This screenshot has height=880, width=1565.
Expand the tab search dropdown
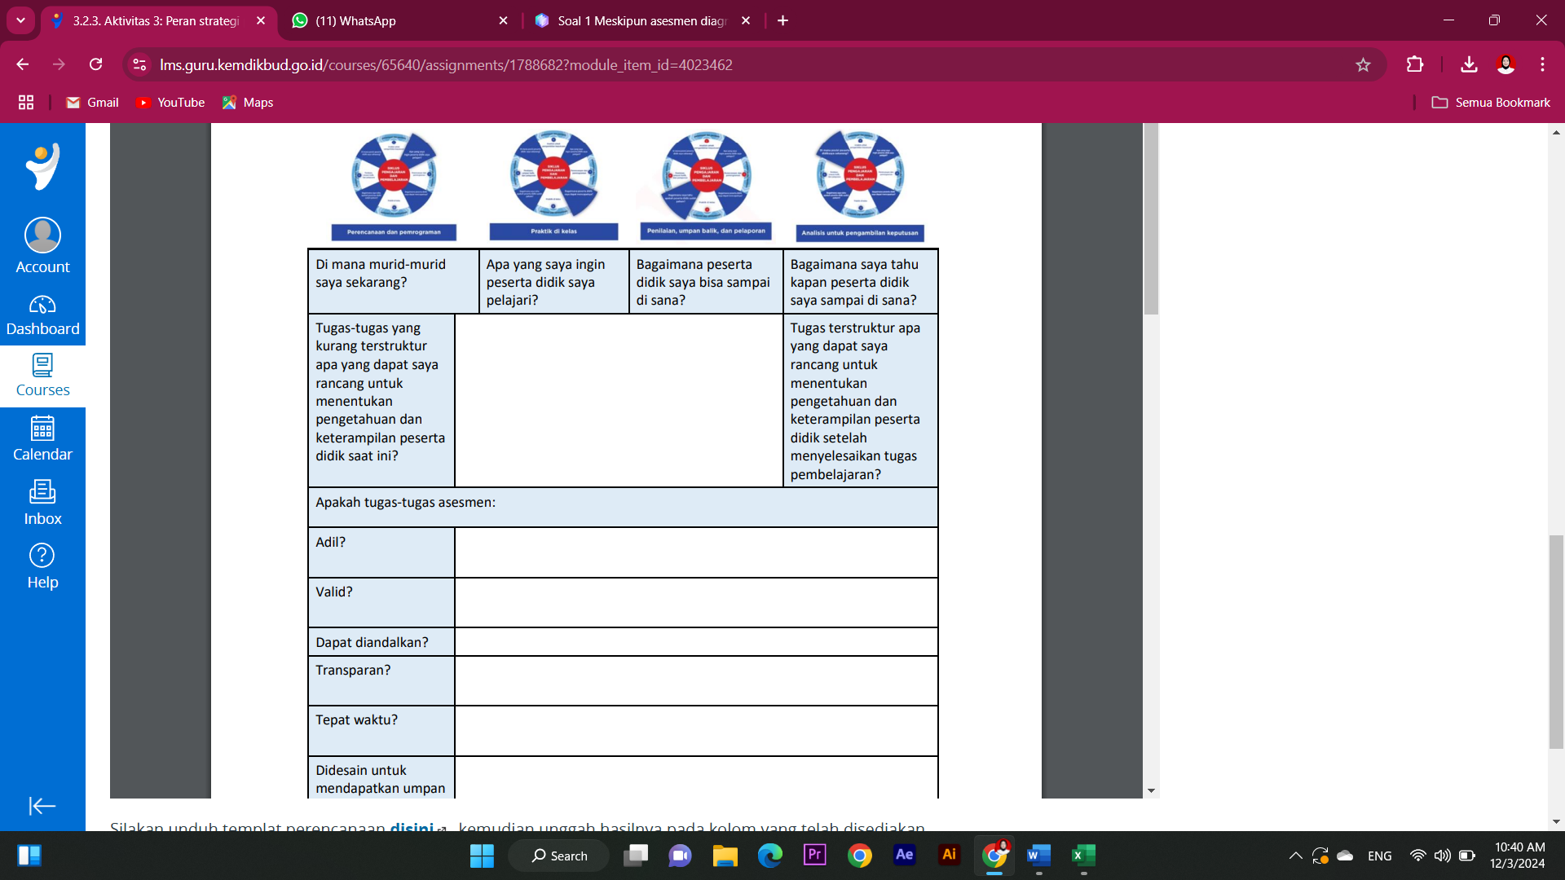tap(20, 20)
